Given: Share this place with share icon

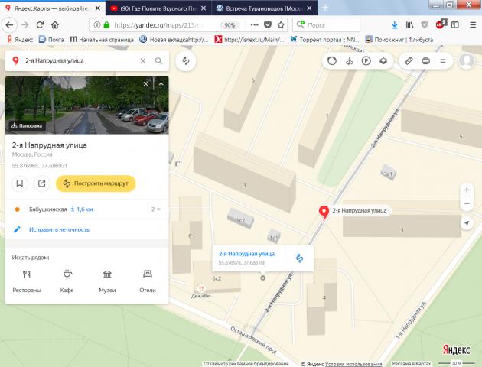Looking at the screenshot, I should click(x=42, y=183).
